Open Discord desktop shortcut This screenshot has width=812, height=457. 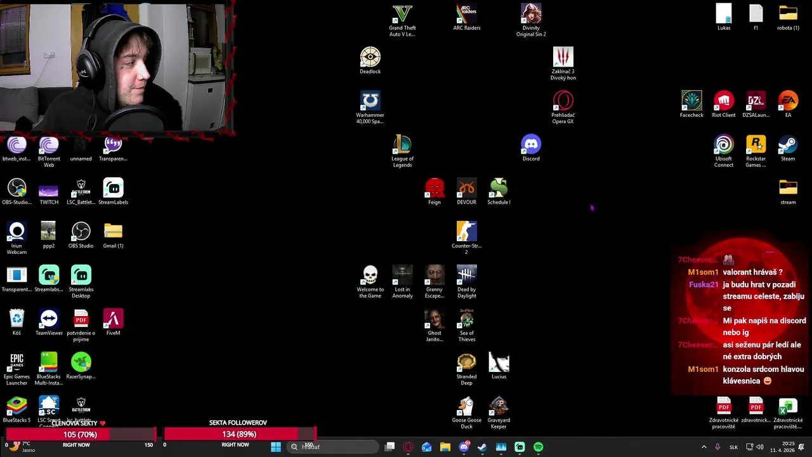click(x=531, y=148)
